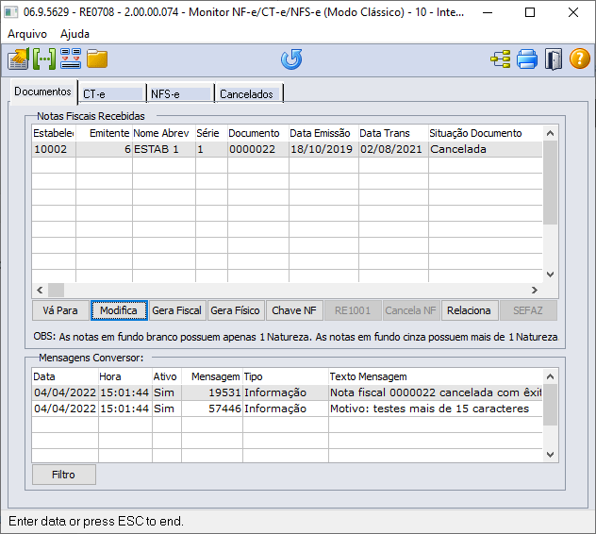Screen dimensions: 596x534
Task: Click the yellow hierarchy tree icon
Action: 500,58
